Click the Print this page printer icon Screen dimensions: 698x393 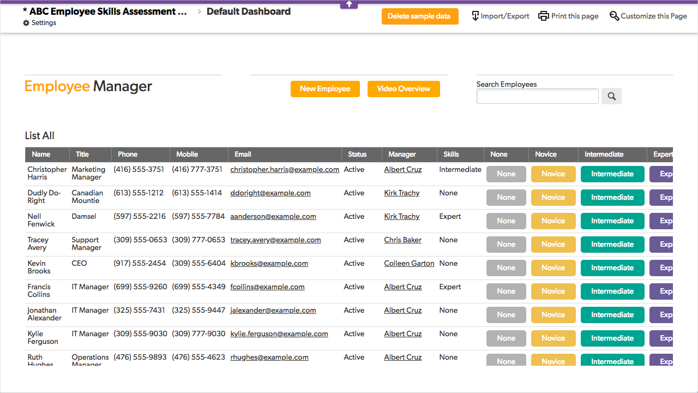coord(544,16)
